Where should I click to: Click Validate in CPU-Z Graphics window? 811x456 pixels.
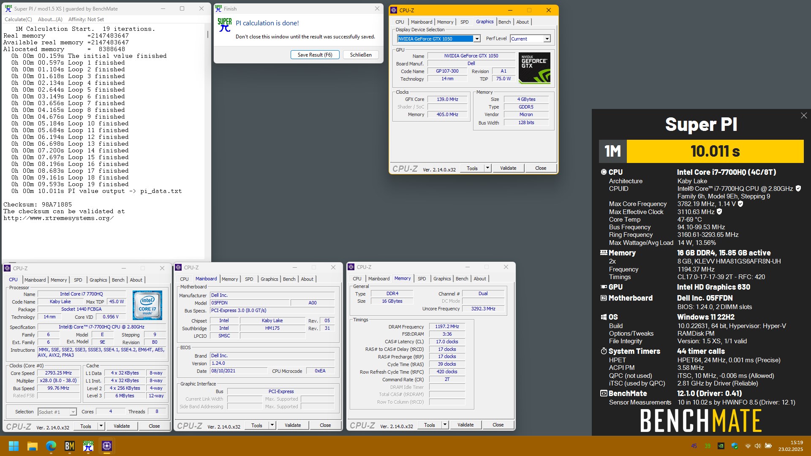coord(508,168)
